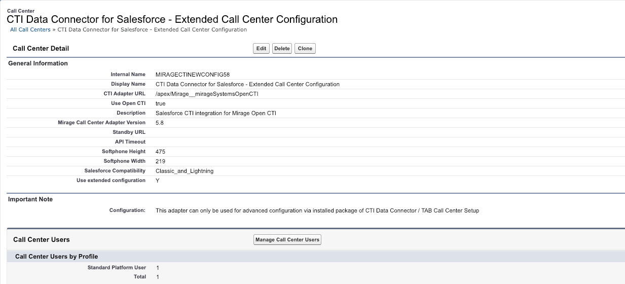Click Softphone Width value 219
This screenshot has height=284, width=625.
click(160, 161)
